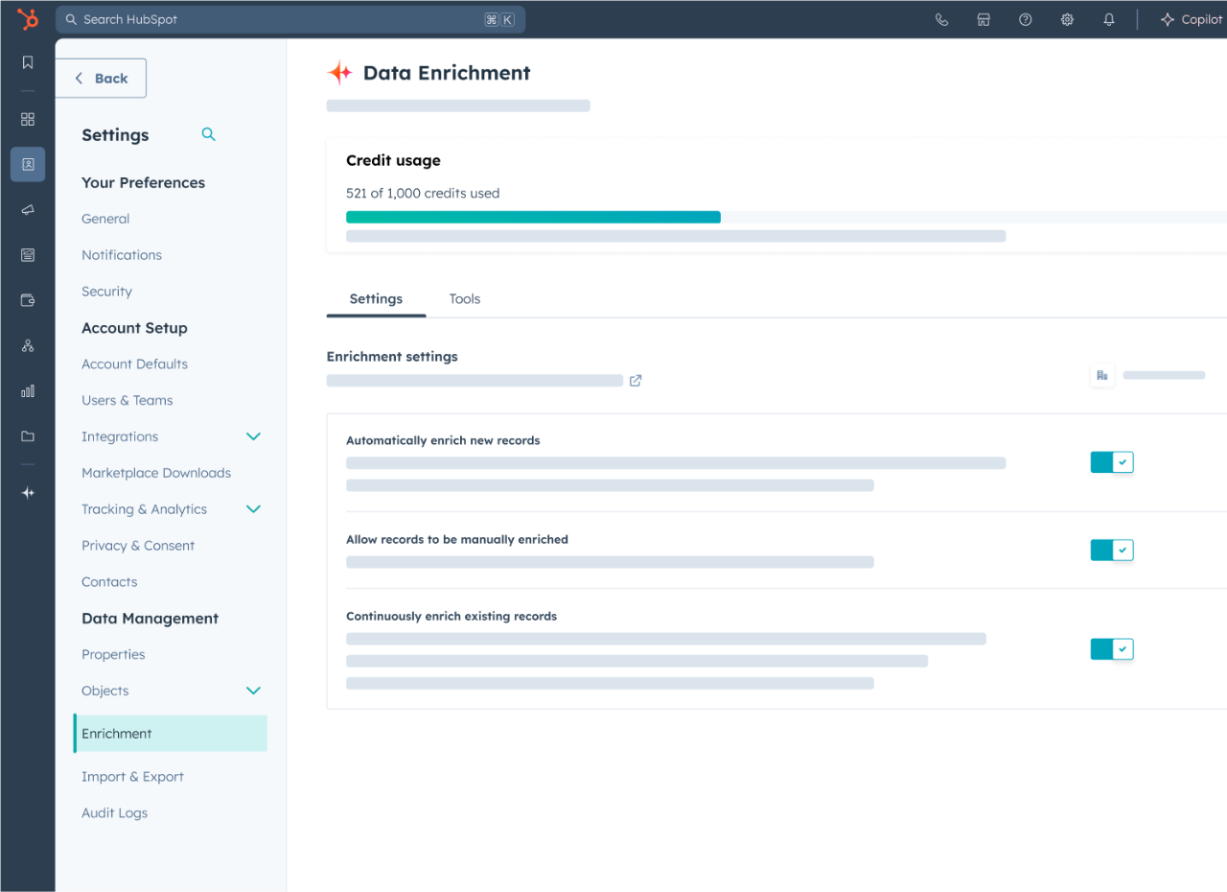
Task: Disable continuously enrich existing records
Action: [x=1111, y=649]
